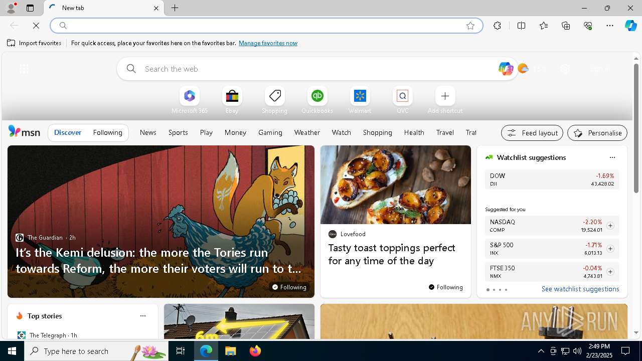The width and height of the screenshot is (642, 361).
Task: Open the Play category
Action: (x=206, y=132)
